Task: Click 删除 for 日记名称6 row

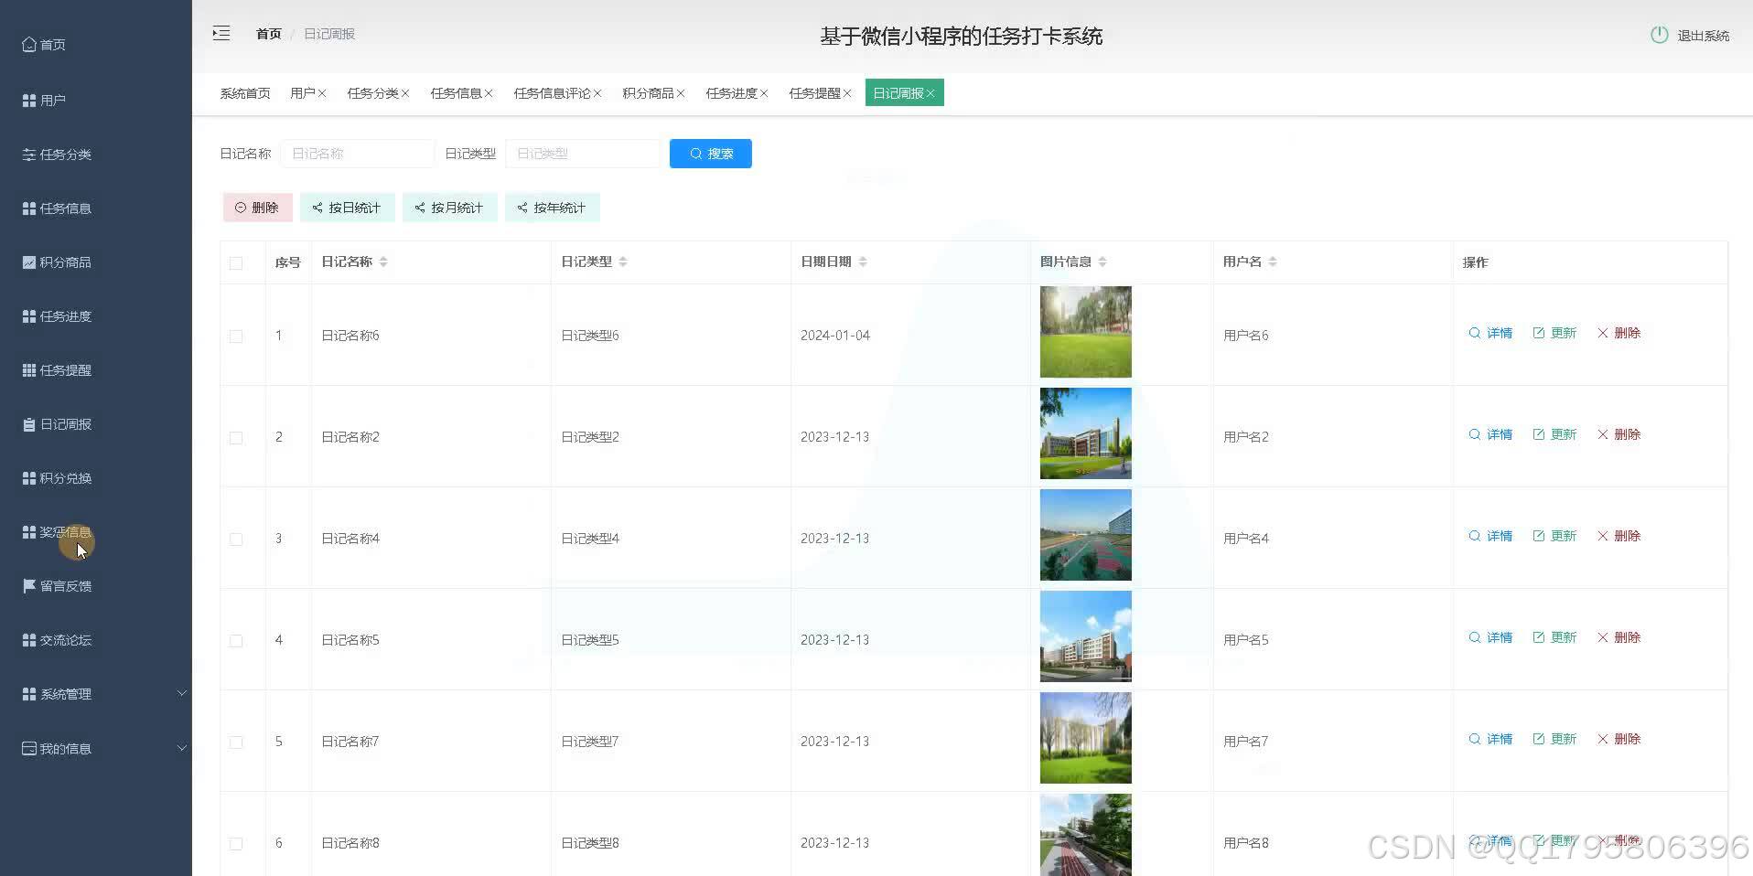Action: (1619, 333)
